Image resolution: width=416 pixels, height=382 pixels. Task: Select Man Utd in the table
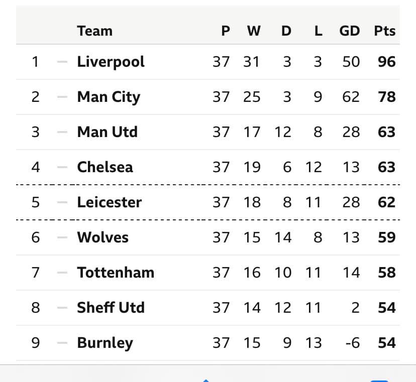pos(107,132)
